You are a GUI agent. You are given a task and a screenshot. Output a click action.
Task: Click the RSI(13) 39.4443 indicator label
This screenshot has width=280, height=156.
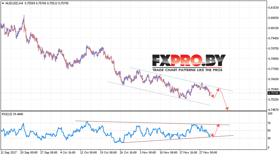pyautogui.click(x=12, y=114)
